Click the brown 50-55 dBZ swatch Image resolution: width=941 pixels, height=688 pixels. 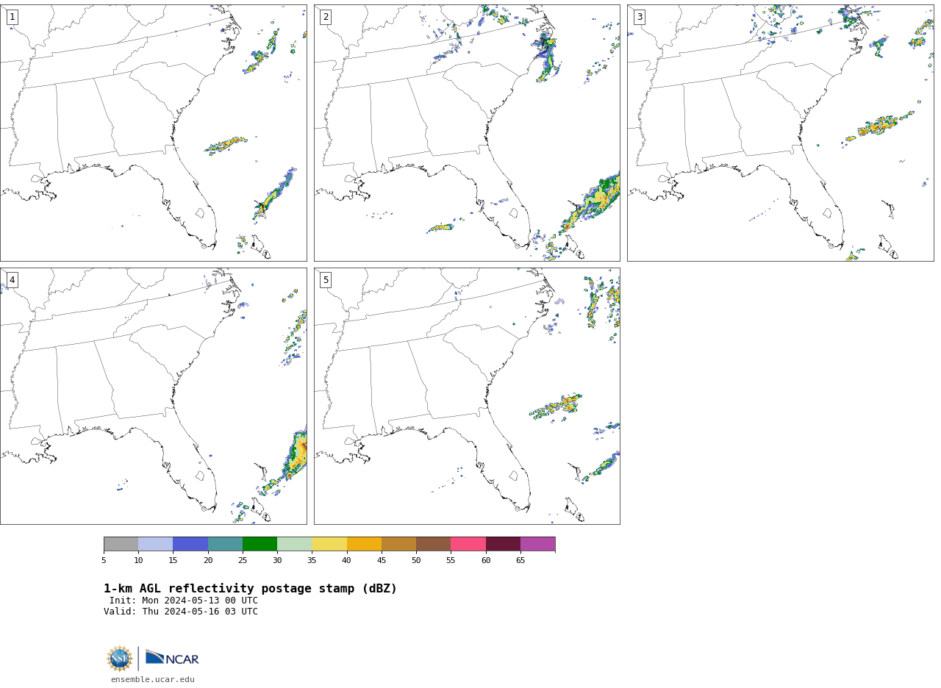[x=434, y=544]
